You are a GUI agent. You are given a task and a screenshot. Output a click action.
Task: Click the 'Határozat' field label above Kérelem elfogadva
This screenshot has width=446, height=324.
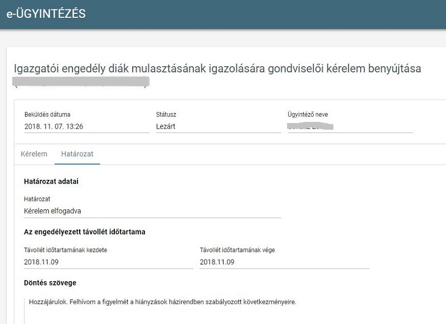(x=37, y=199)
